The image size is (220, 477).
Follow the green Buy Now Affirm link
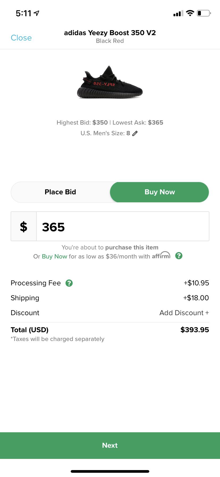[x=54, y=256]
